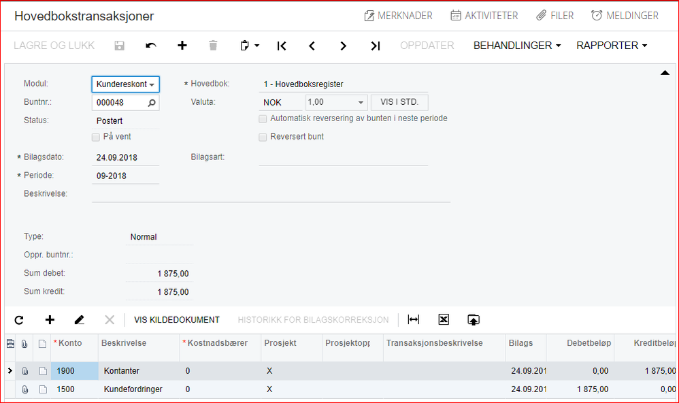The height and width of the screenshot is (403, 679).
Task: Click VIS KILDEDOKUMENT button
Action: click(177, 320)
